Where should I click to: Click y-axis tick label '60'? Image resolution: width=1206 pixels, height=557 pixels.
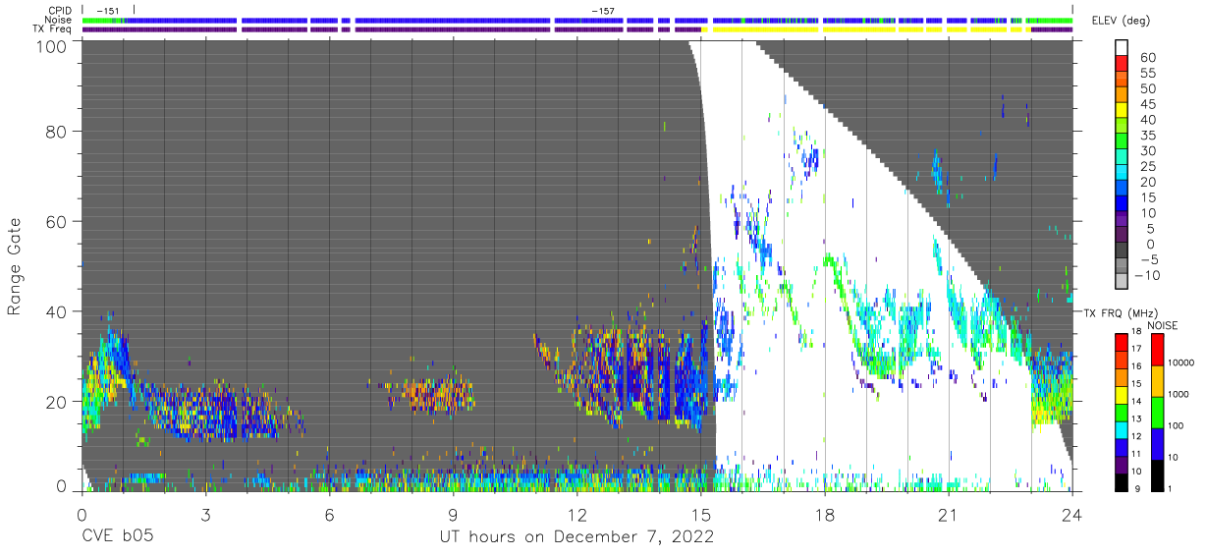click(x=57, y=221)
